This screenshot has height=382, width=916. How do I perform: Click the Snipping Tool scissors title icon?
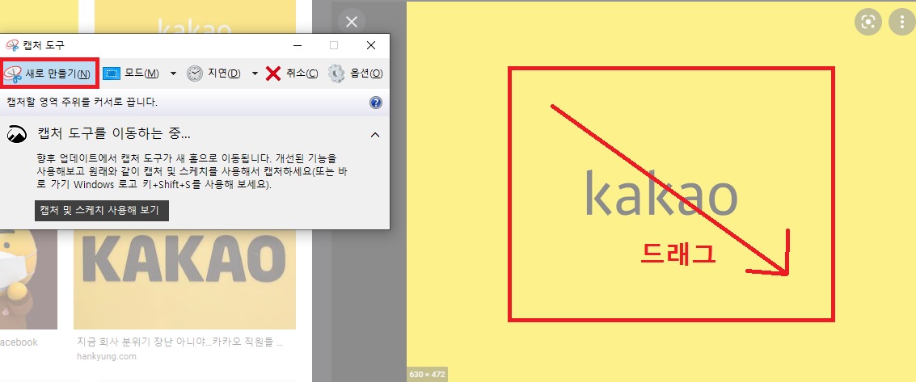point(11,45)
